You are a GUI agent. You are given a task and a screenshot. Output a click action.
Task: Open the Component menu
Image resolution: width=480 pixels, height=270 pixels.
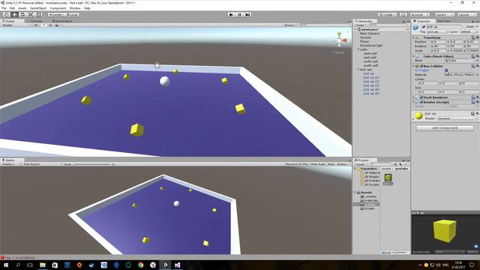click(58, 8)
